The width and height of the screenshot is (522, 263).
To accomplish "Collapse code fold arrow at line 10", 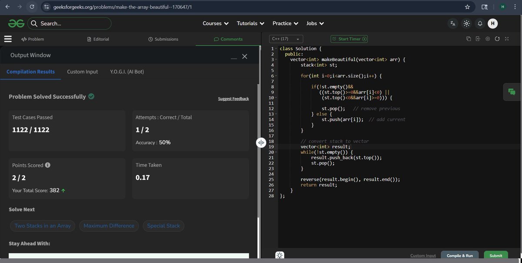I will [276, 98].
